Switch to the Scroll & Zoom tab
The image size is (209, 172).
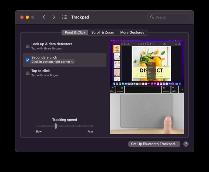click(x=102, y=32)
